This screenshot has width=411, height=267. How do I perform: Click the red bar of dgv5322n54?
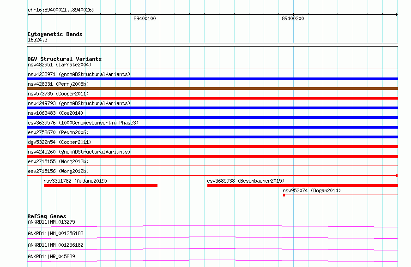[212, 147]
